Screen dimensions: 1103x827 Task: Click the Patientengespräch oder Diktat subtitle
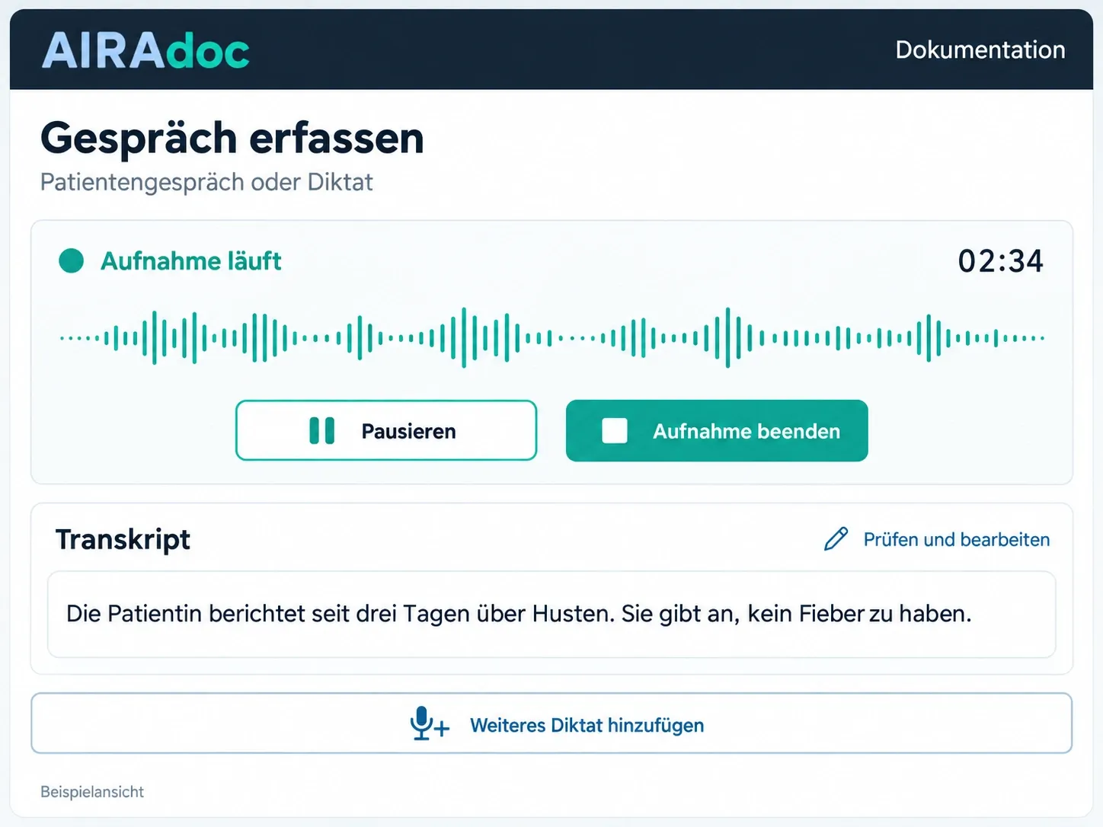point(206,183)
